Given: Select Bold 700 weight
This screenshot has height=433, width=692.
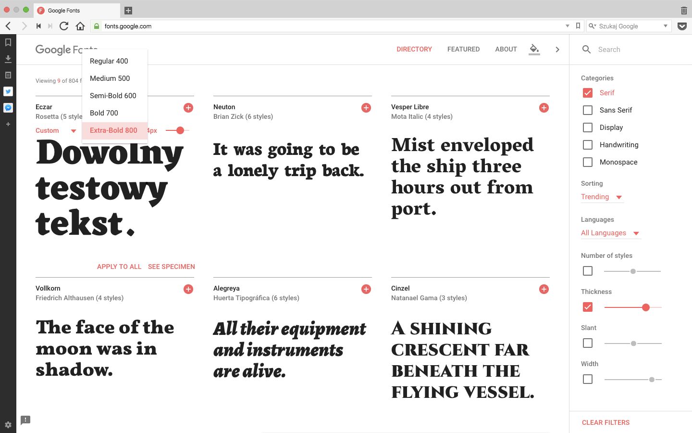Looking at the screenshot, I should point(115,113).
